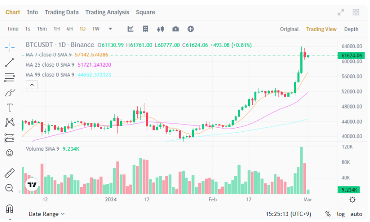The image size is (370, 222).
Task: Toggle the log scale
Action: pyautogui.click(x=341, y=214)
